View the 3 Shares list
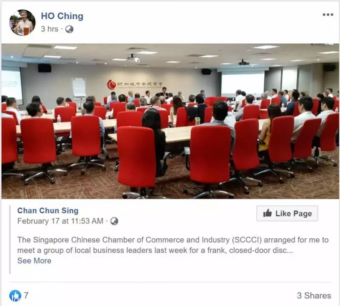The width and height of the screenshot is (340, 306). (x=314, y=296)
